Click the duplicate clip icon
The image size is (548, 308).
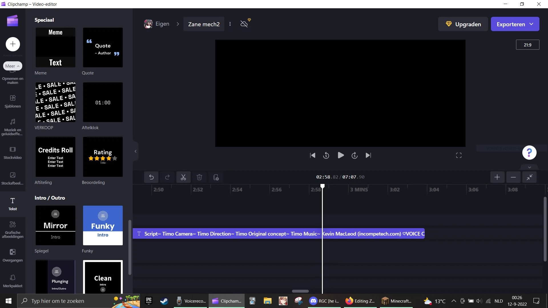[x=216, y=177]
